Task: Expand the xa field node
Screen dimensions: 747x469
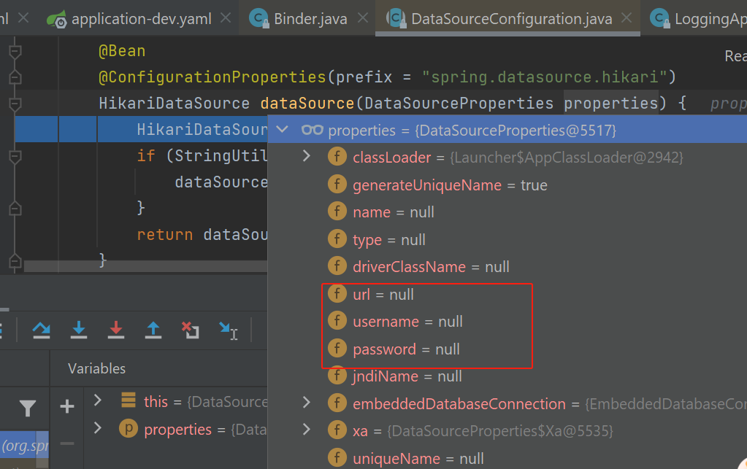Action: click(307, 430)
